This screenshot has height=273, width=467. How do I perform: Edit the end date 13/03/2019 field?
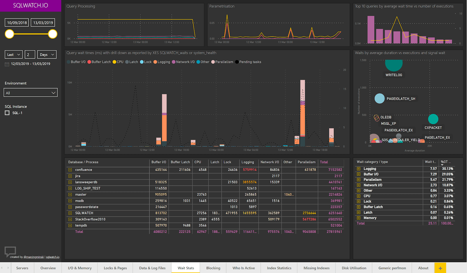[43, 22]
